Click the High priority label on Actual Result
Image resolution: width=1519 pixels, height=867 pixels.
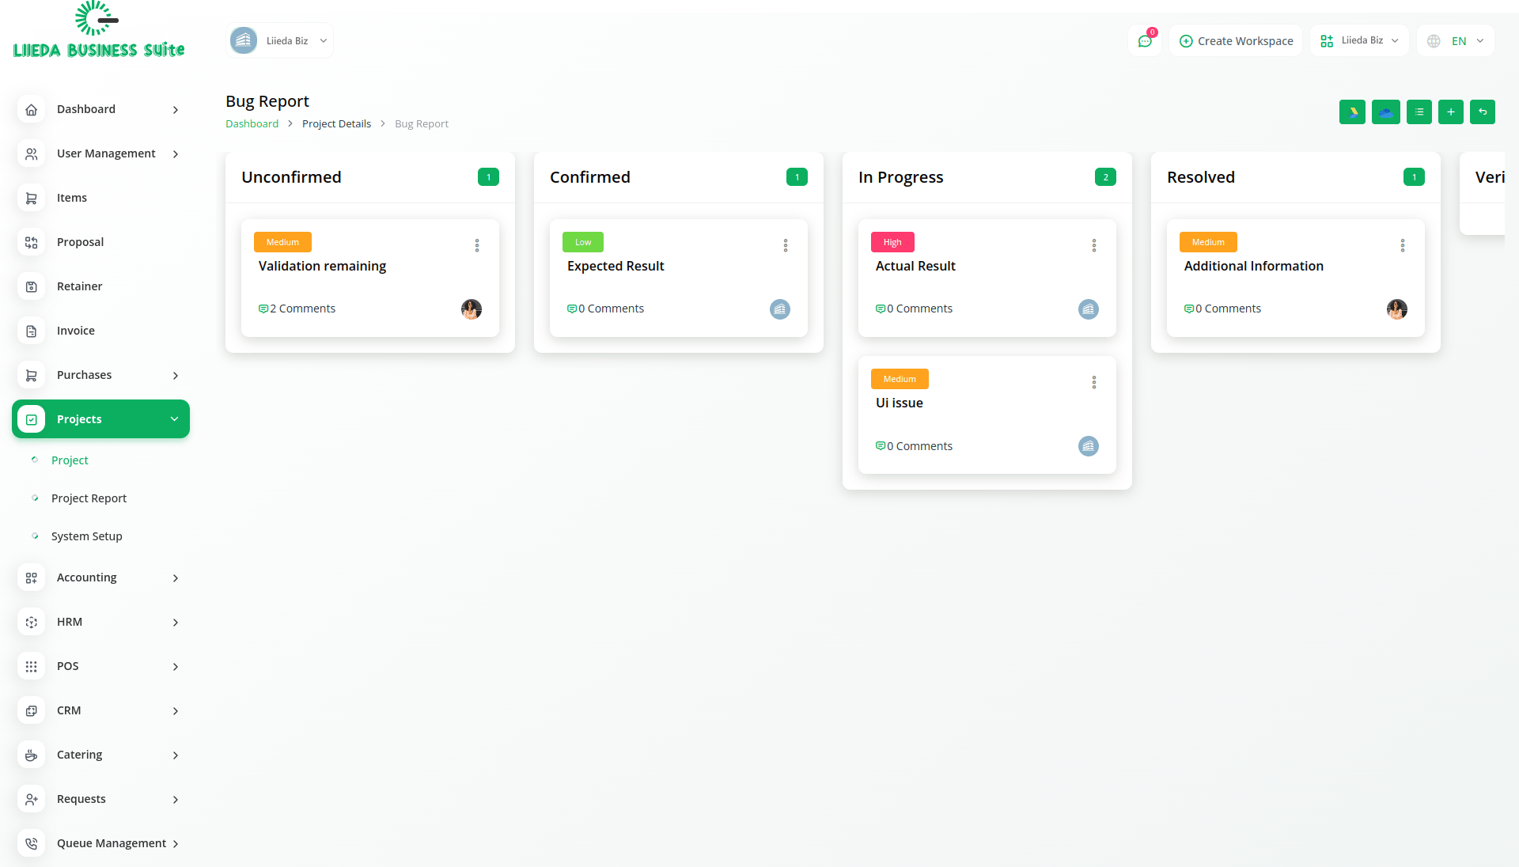pyautogui.click(x=892, y=242)
